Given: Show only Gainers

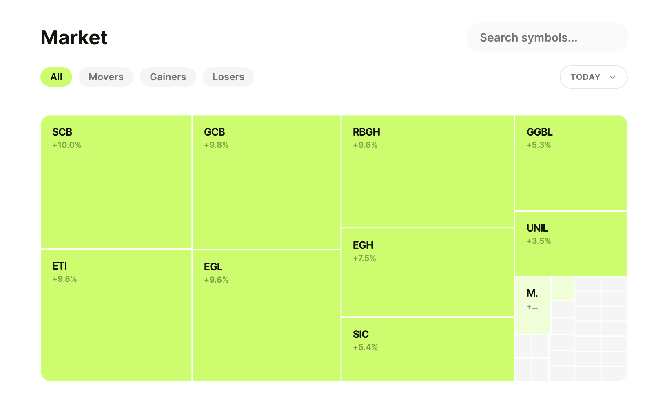Looking at the screenshot, I should point(168,77).
